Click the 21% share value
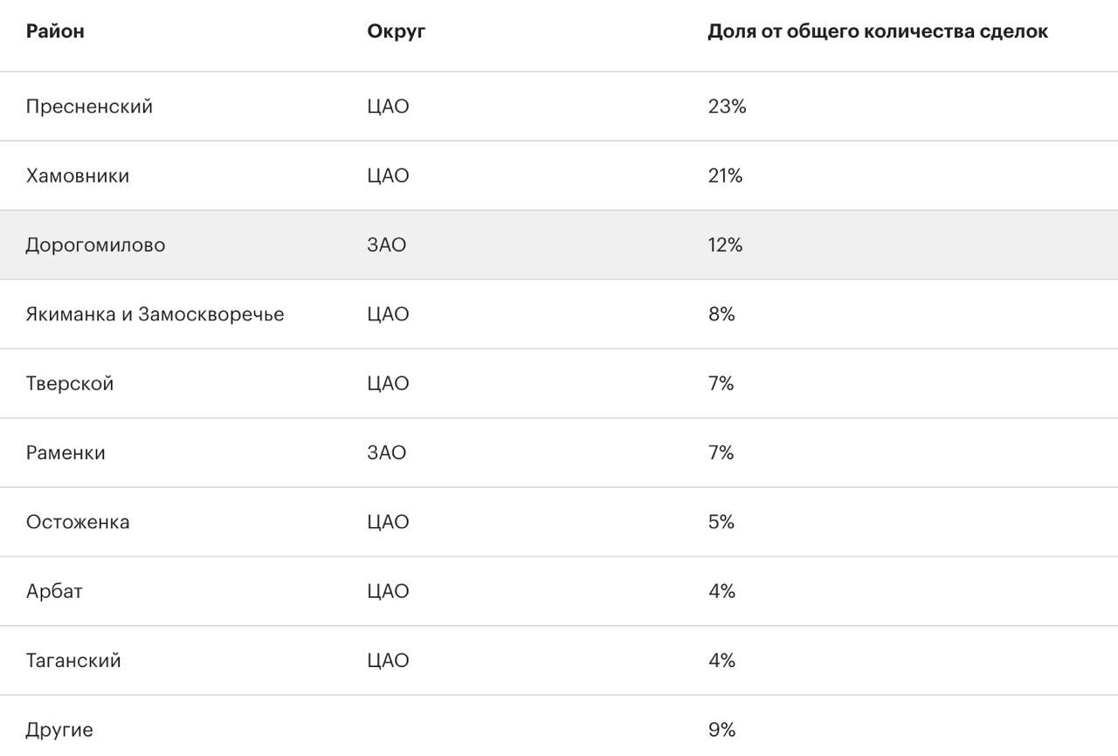The width and height of the screenshot is (1118, 756). click(726, 175)
